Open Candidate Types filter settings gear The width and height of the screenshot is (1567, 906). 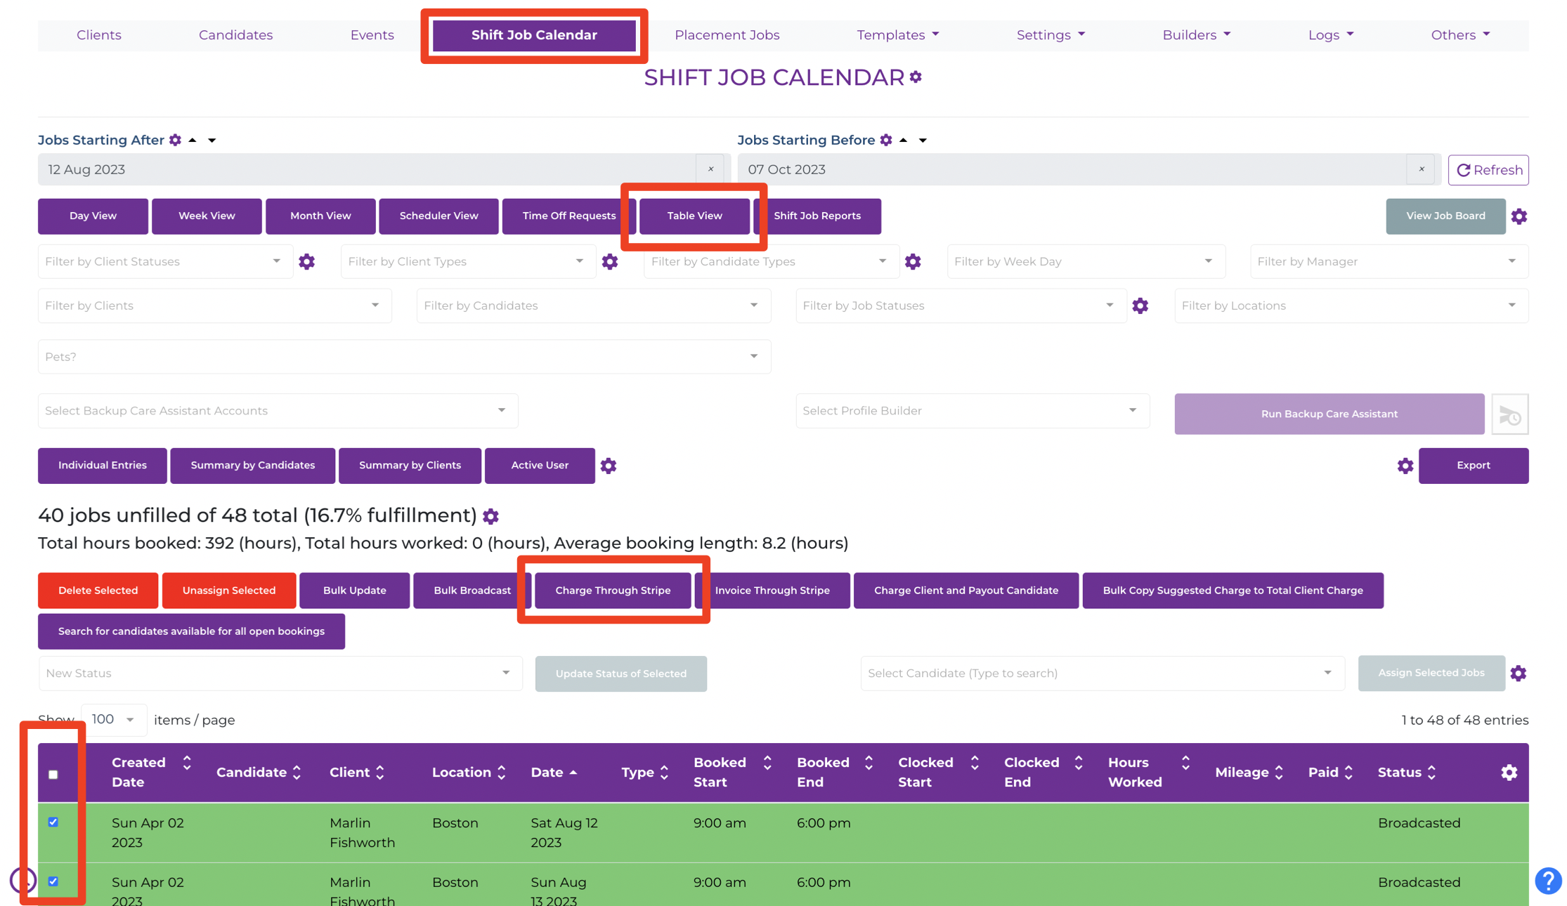[x=913, y=262]
